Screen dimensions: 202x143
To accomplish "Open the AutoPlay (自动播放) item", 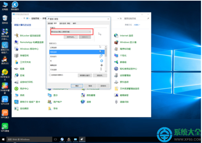I will coord(21,109).
